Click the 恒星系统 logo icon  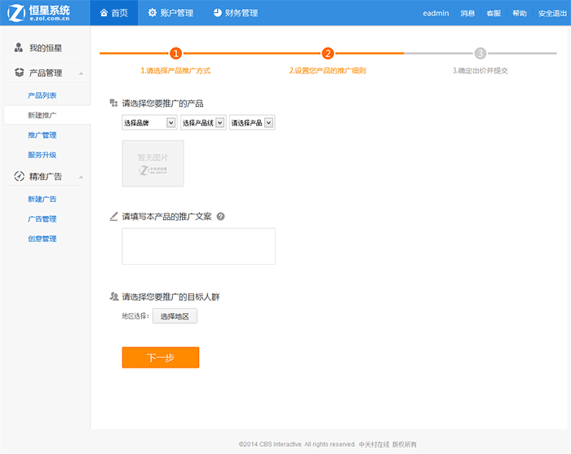click(15, 13)
